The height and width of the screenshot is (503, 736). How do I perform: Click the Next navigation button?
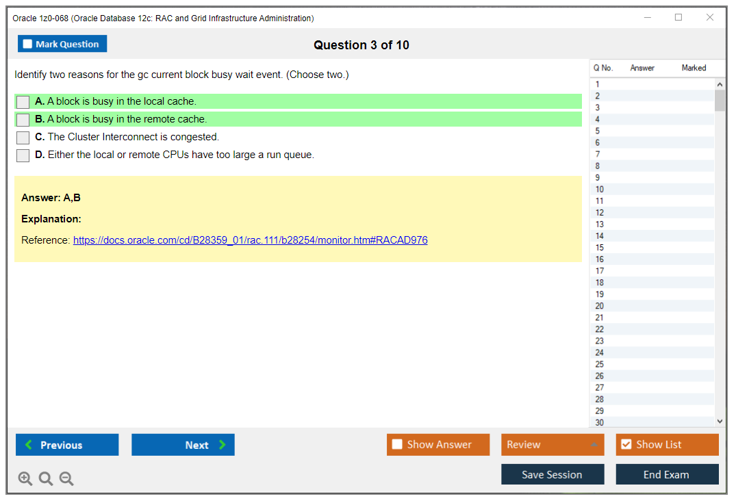(183, 445)
